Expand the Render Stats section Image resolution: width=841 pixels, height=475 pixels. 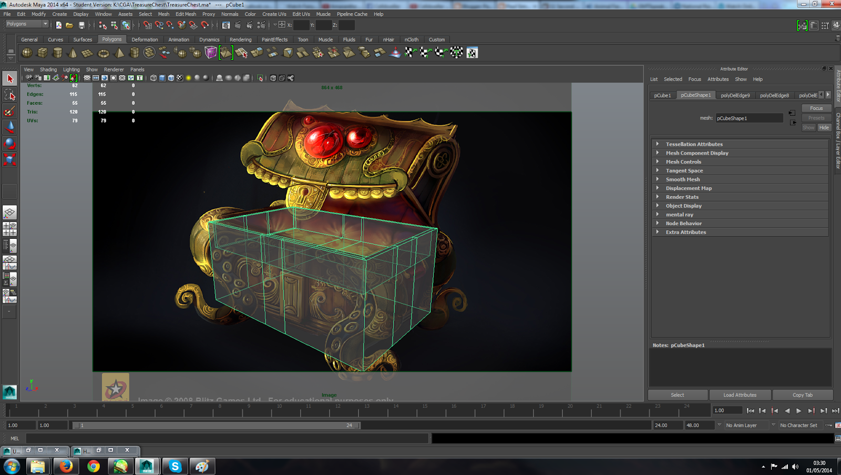coord(740,197)
